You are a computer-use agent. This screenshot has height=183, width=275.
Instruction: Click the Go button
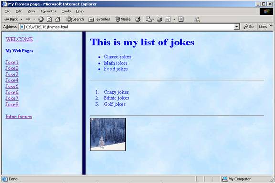pos(249,27)
